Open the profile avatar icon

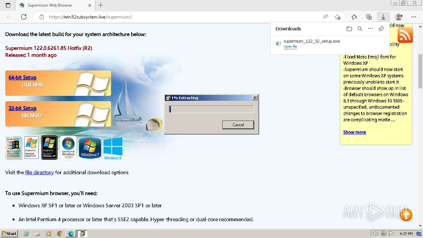[x=399, y=17]
